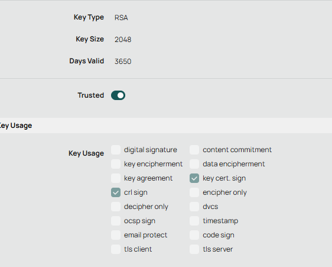
Task: Select the decipher only checkbox
Action: click(116, 207)
